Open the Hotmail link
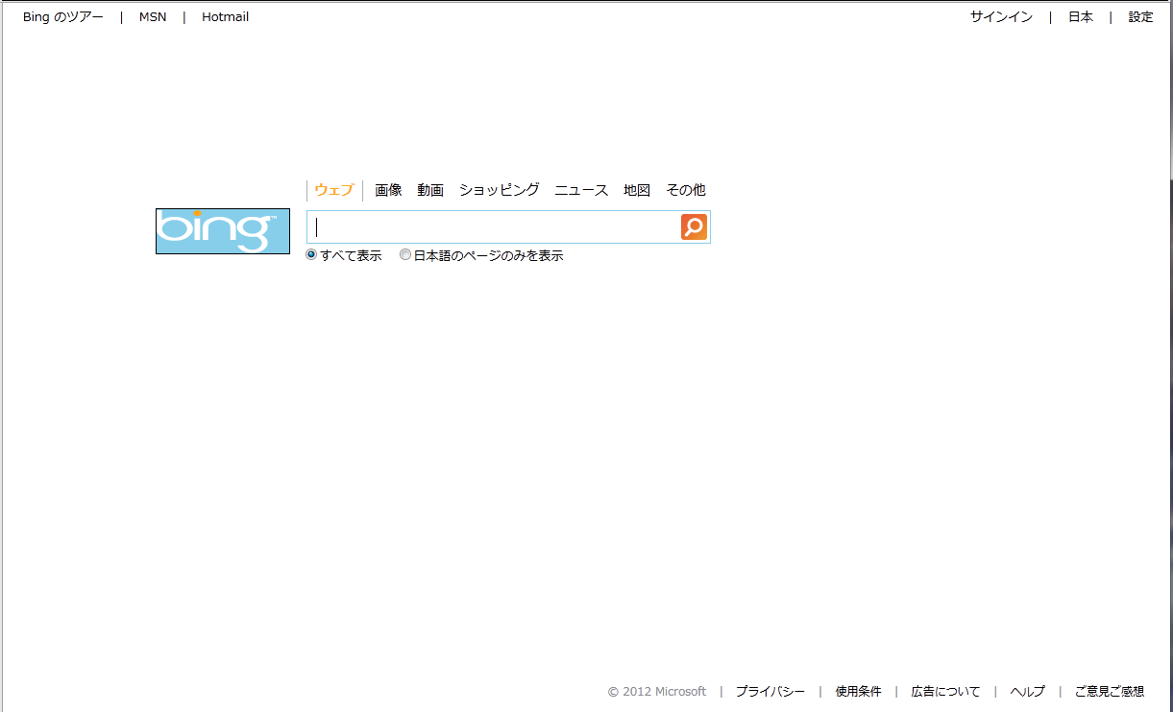 coord(226,17)
